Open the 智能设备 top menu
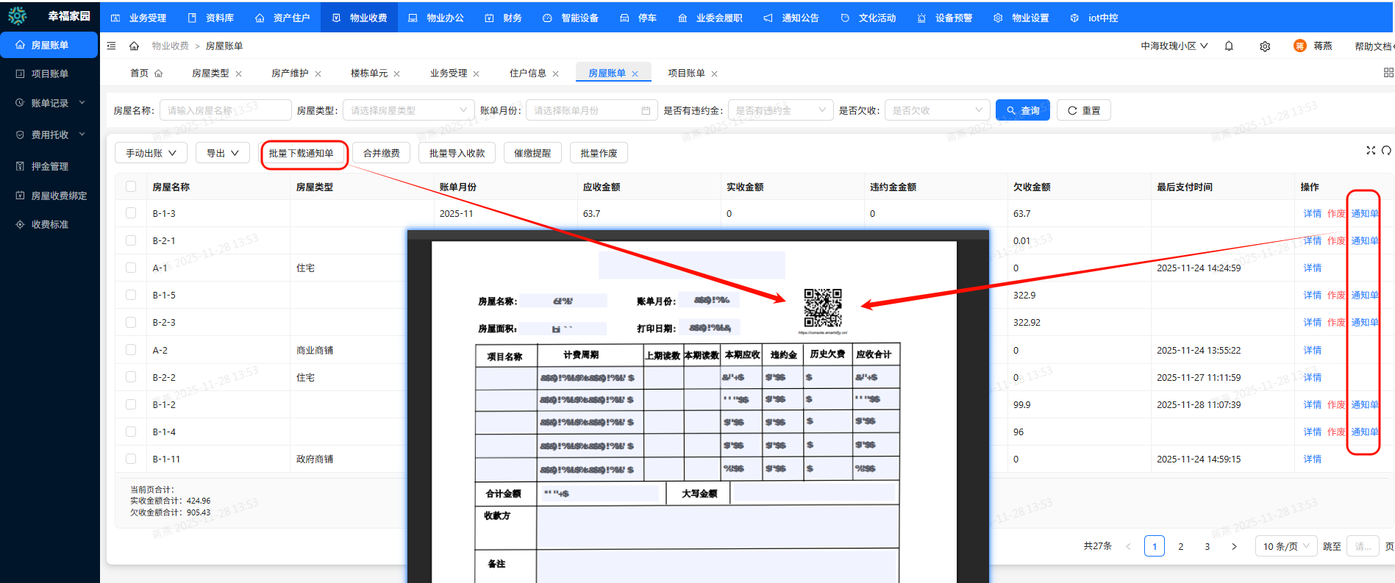The width and height of the screenshot is (1395, 583). 571,18
